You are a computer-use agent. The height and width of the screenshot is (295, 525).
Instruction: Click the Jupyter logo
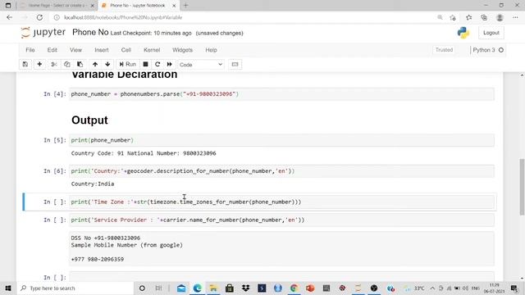coord(43,33)
